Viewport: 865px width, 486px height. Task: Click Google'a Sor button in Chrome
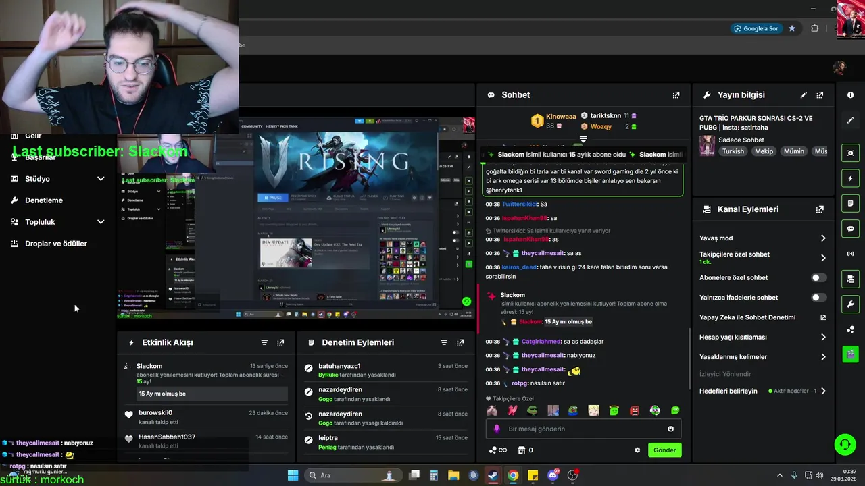tap(756, 28)
